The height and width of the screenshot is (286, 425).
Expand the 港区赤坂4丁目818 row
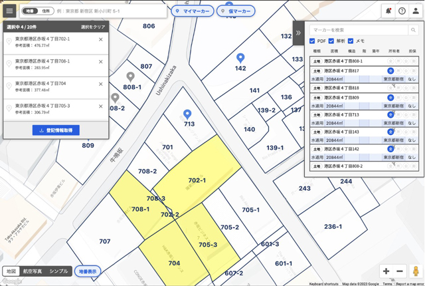coord(364,88)
